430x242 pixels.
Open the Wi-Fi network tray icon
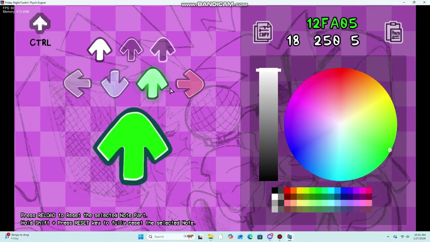coord(402,237)
